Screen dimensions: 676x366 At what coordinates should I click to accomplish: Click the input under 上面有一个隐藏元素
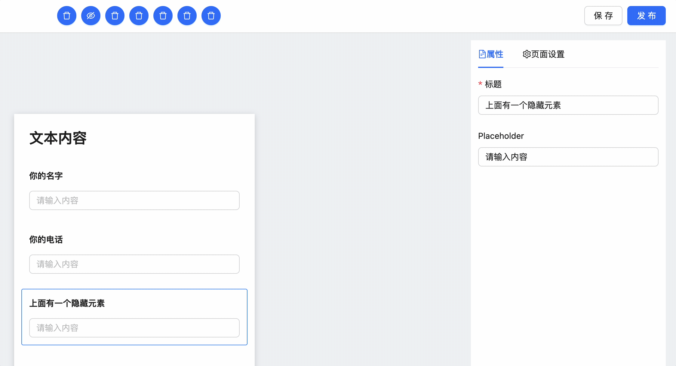[x=134, y=328]
